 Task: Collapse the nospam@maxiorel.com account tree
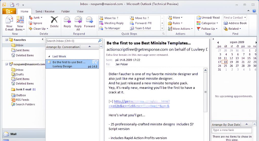coord(6,64)
